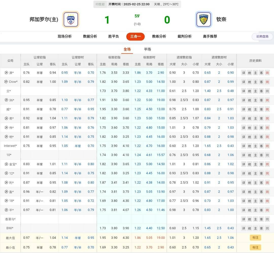Click the 公司 column header
Image resolution: width=274 pixels, height=253 pixels.
10,61
